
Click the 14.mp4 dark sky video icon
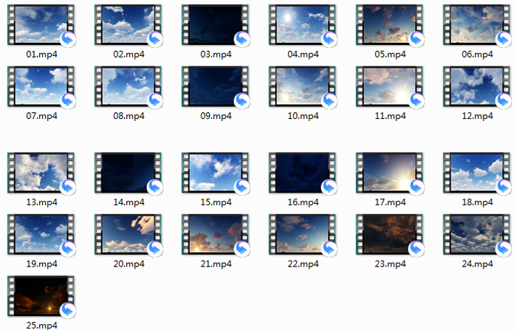tap(129, 173)
